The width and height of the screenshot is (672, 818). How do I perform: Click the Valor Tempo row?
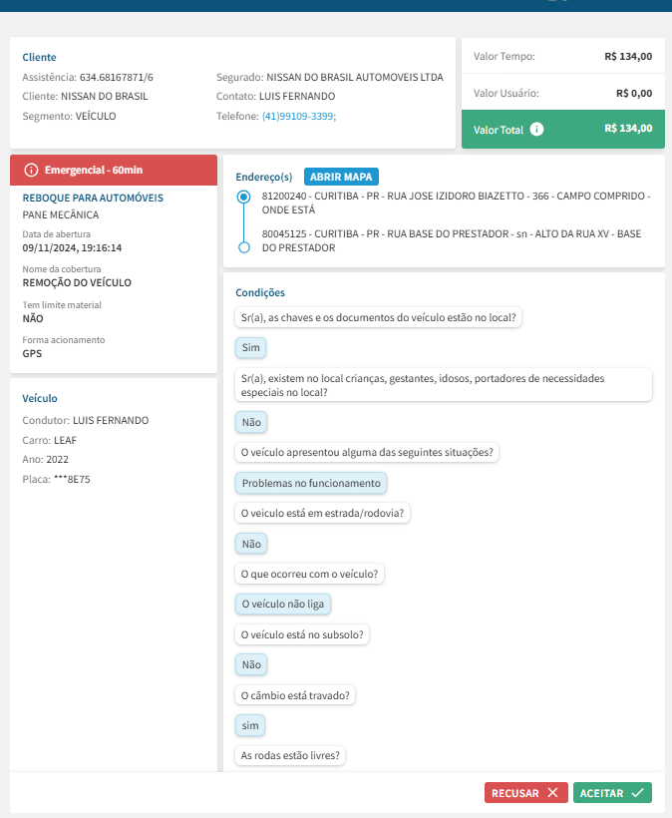(x=563, y=57)
